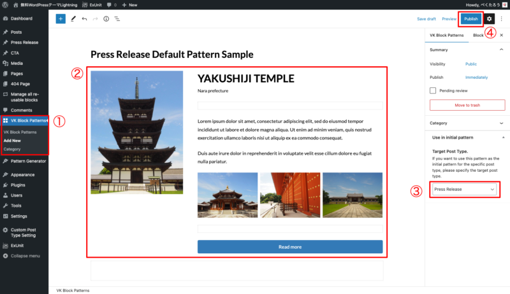The height and width of the screenshot is (294, 510).
Task: Open Pattern Generator in sidebar menu
Action: [x=28, y=161]
